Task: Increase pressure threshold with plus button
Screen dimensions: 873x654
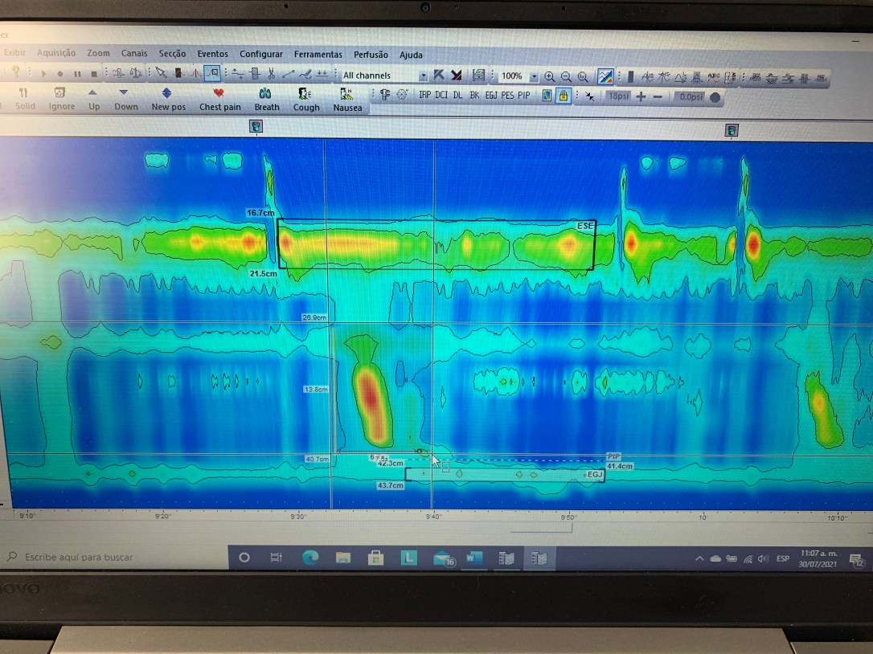Action: pyautogui.click(x=641, y=96)
